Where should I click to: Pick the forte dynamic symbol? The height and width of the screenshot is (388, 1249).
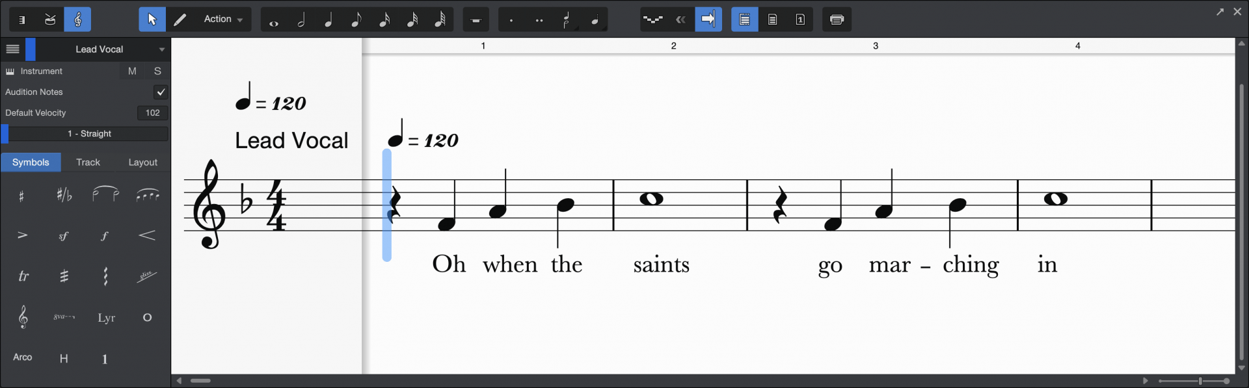(x=105, y=236)
